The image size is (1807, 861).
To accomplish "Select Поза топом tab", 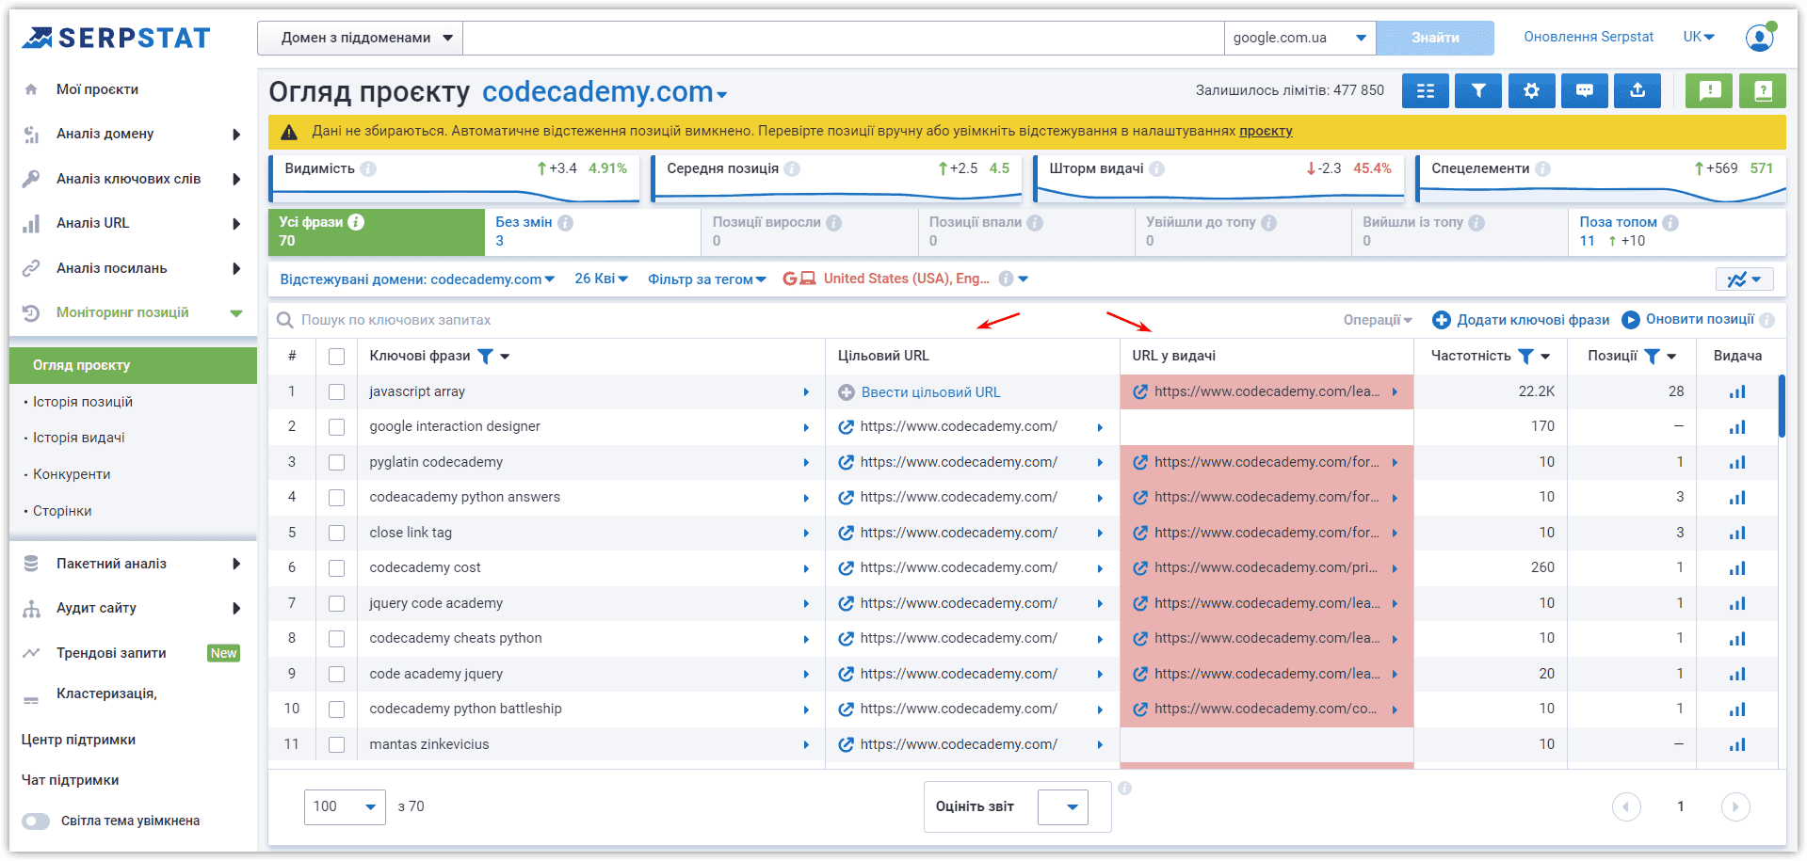I will point(1676,231).
